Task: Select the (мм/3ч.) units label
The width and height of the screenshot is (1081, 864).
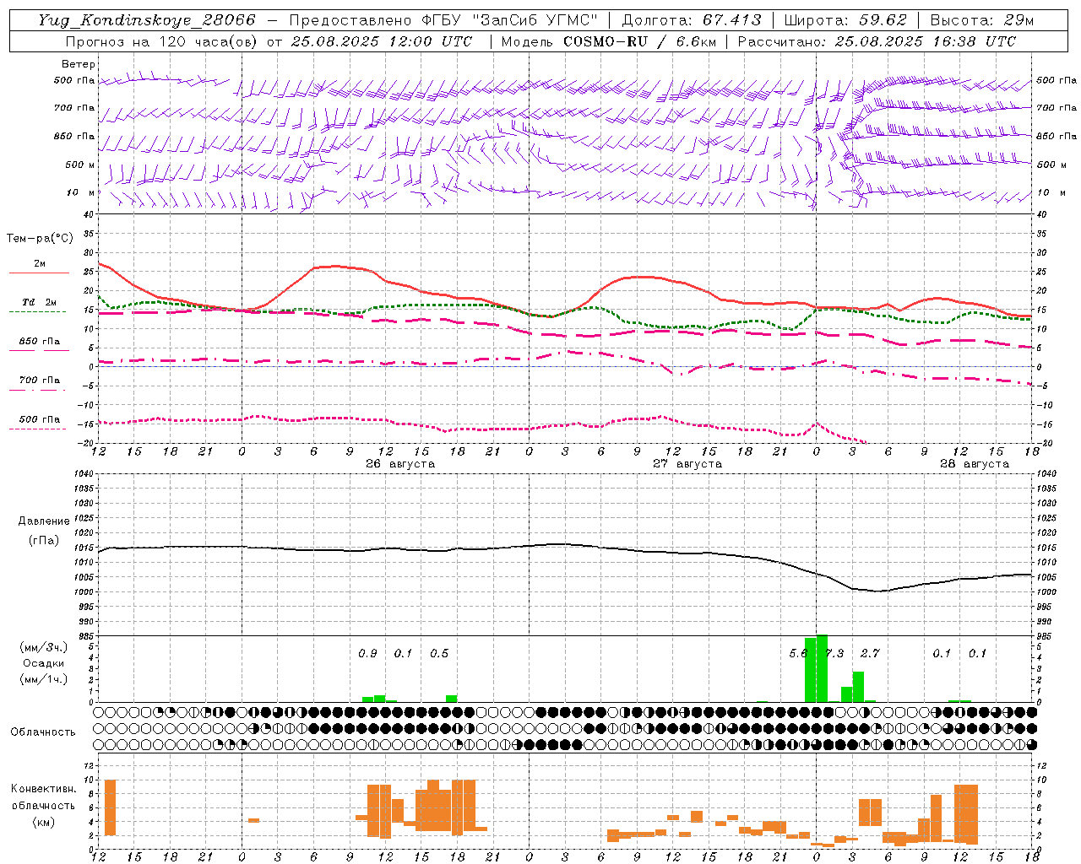Action: 43,647
